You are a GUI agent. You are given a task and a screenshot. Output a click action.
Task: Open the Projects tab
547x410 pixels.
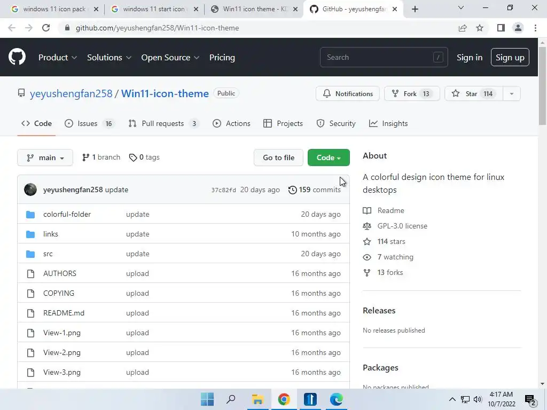pos(283,123)
